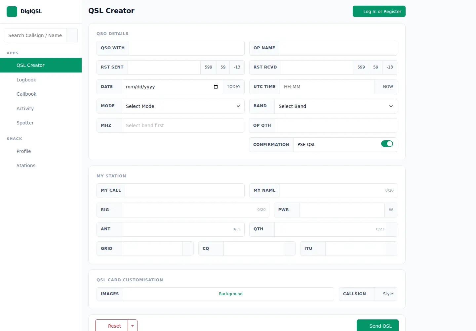Expand the Reset button dropdown caret
476x331 pixels.
coord(133,326)
